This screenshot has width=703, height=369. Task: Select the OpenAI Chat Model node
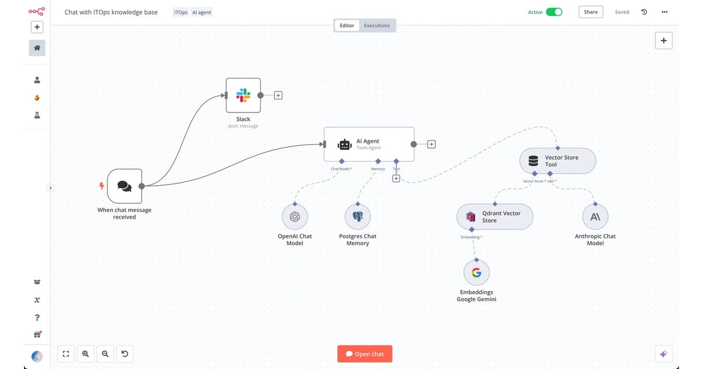click(x=295, y=217)
